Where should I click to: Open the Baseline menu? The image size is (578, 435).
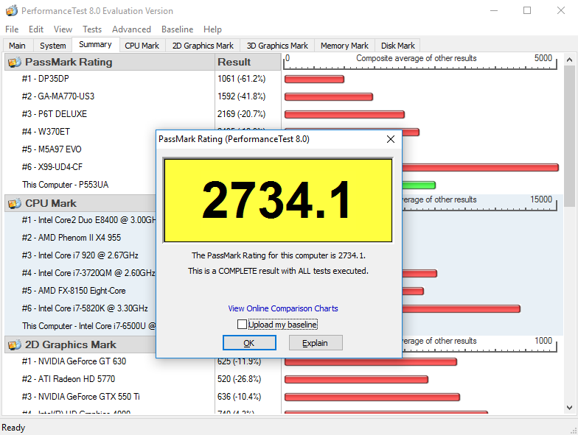point(177,29)
